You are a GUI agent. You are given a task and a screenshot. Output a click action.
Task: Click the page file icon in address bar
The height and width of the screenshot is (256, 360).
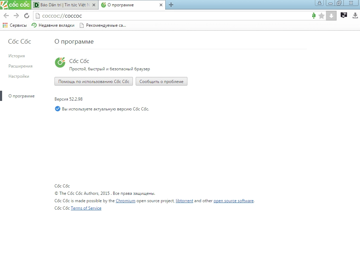(38, 15)
